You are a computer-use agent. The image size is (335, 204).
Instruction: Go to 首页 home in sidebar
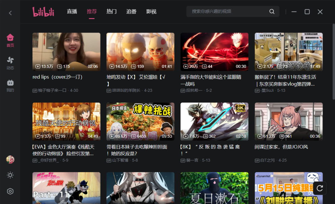(10, 41)
